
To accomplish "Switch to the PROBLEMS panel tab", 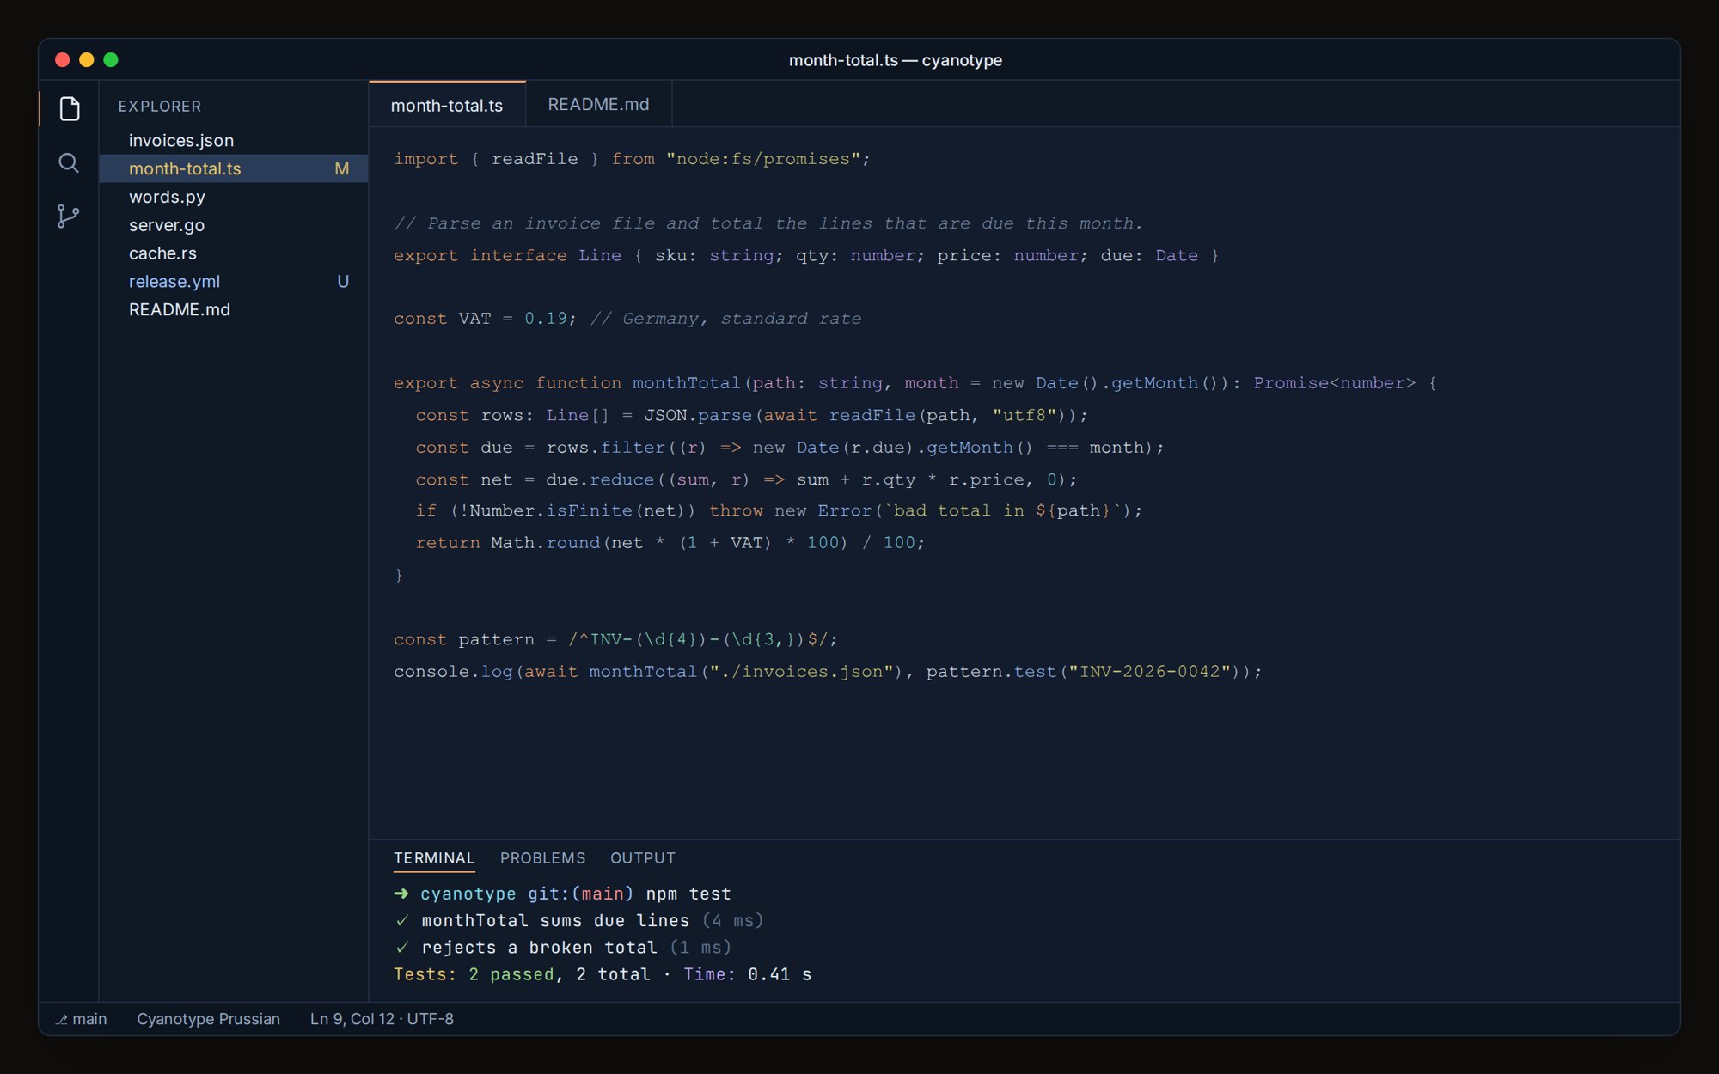I will pos(542,858).
